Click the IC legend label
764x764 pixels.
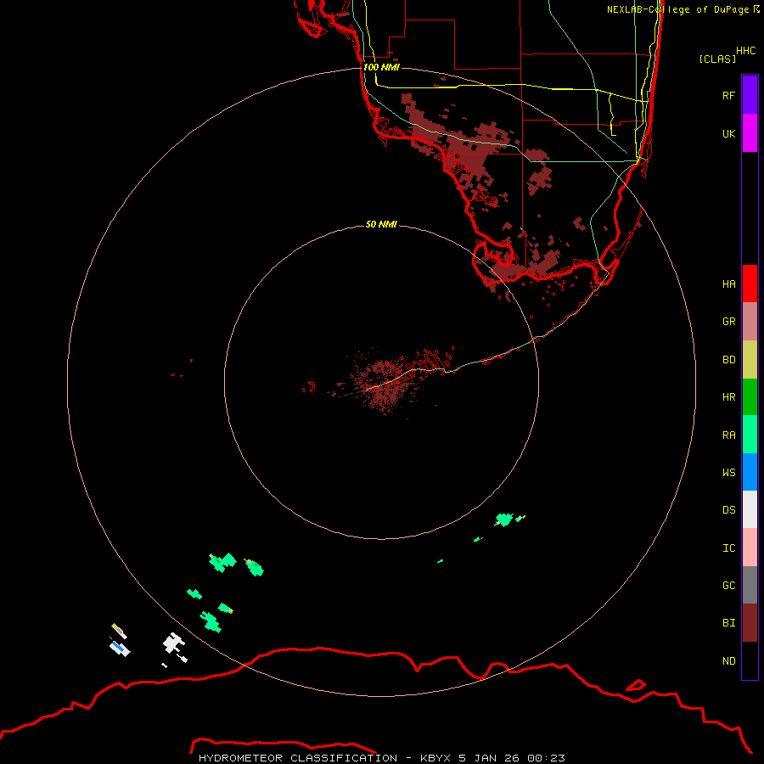728,548
